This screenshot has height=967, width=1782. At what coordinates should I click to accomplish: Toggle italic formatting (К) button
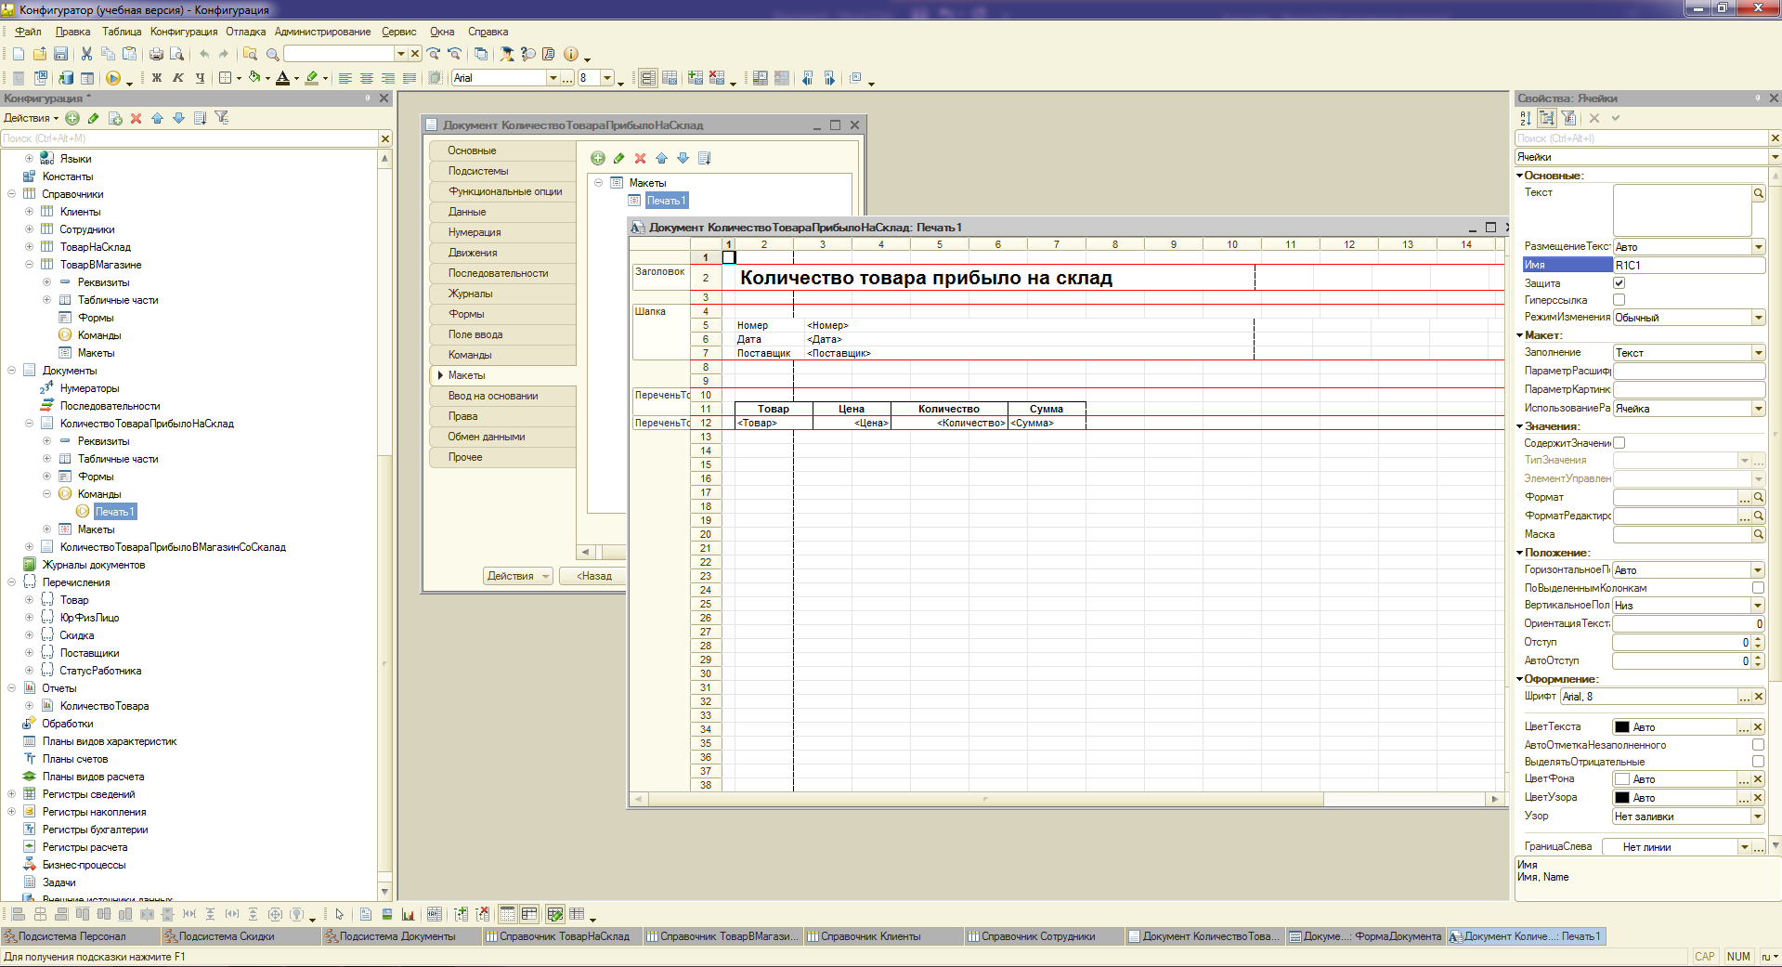[178, 78]
